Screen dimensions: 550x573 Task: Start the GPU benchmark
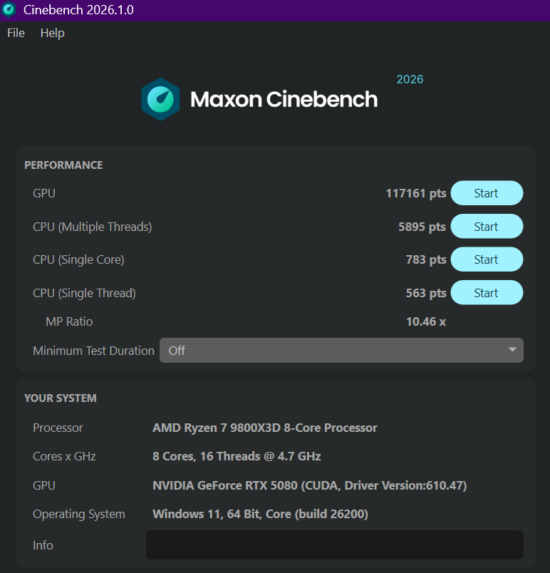click(487, 193)
